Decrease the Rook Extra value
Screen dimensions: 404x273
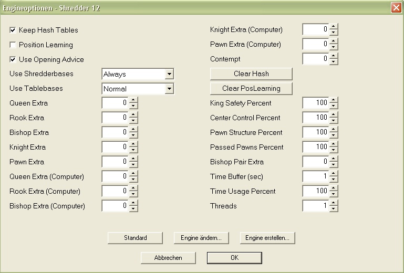click(133, 121)
